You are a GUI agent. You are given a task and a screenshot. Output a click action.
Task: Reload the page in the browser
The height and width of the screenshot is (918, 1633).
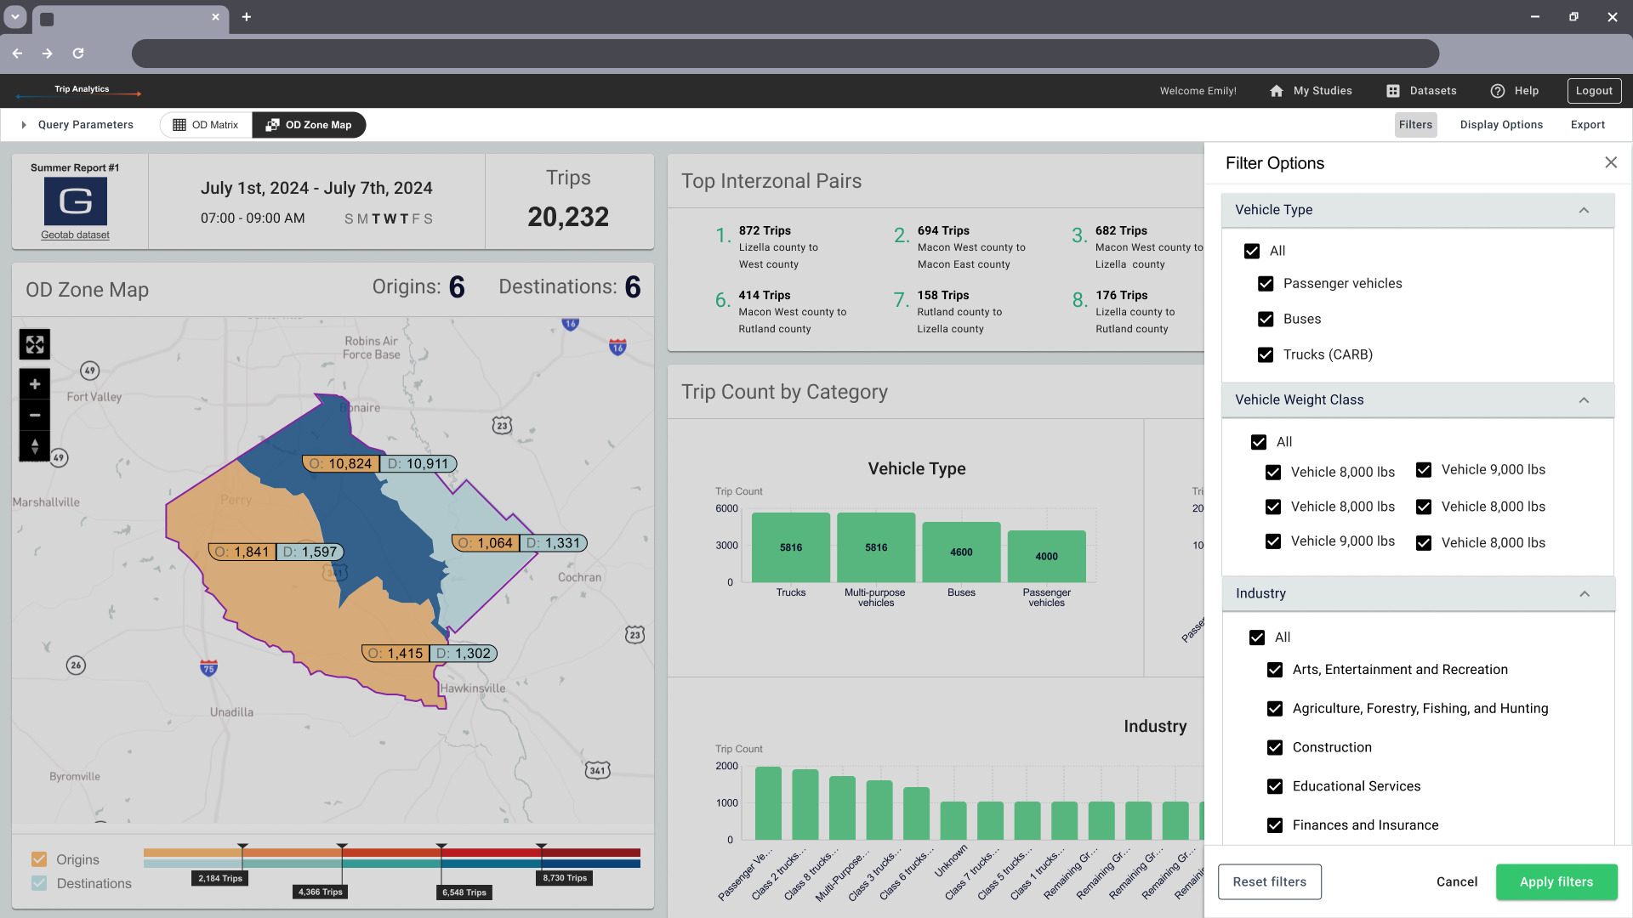point(78,54)
